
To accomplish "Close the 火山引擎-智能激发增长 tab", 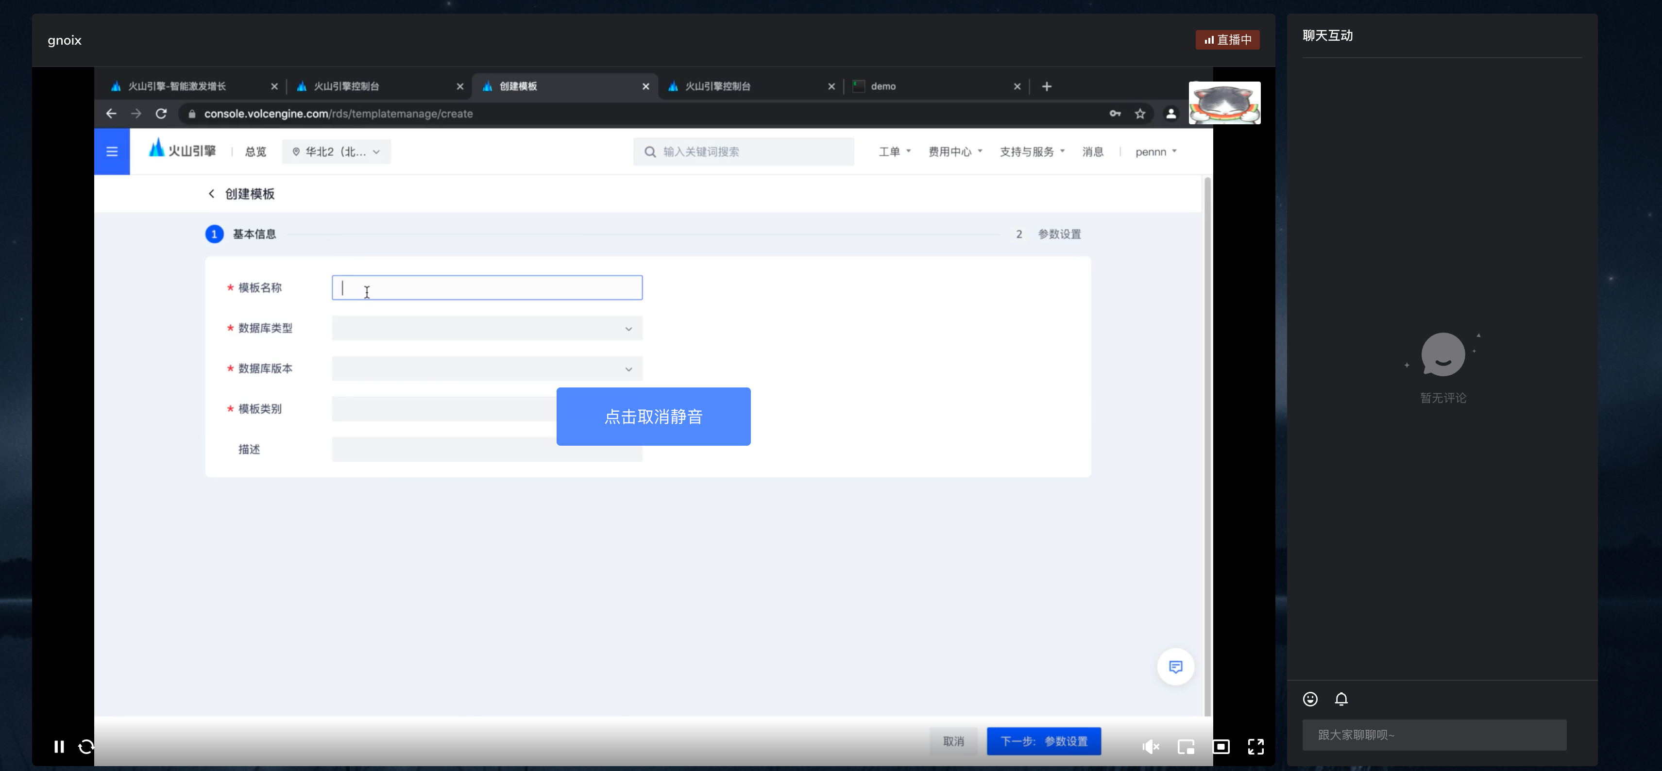I will point(273,86).
